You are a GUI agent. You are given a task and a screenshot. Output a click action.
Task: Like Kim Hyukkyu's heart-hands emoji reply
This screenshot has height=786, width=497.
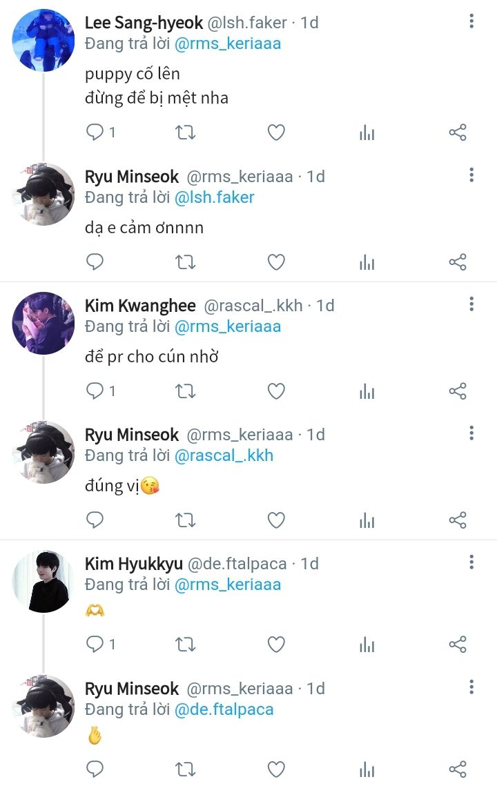(276, 645)
